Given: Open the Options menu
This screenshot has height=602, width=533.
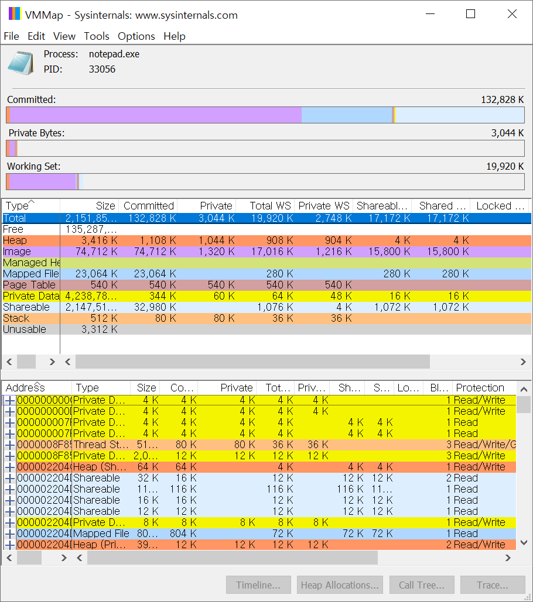Looking at the screenshot, I should tap(136, 36).
